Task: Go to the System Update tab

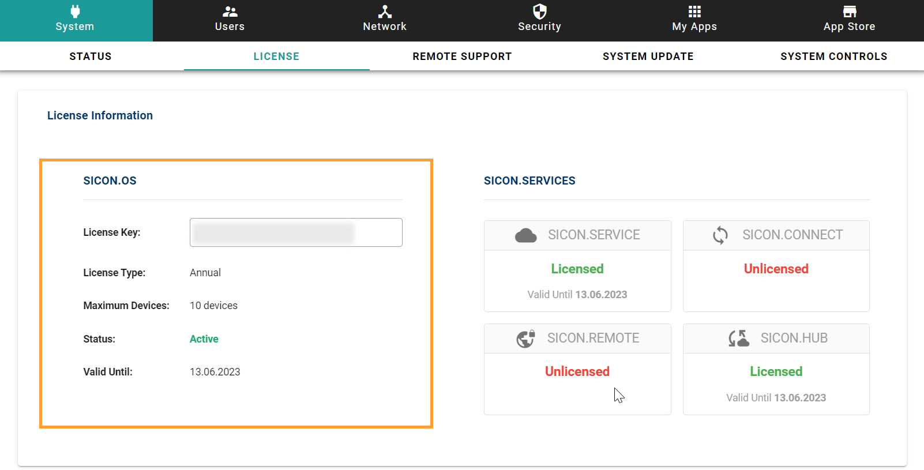Action: [x=648, y=57]
